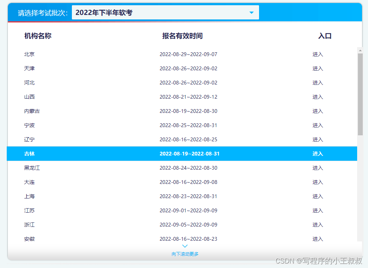Click date range 2022-09-01~2022-09-09
Screen dimensions: 368x268
(x=188, y=210)
